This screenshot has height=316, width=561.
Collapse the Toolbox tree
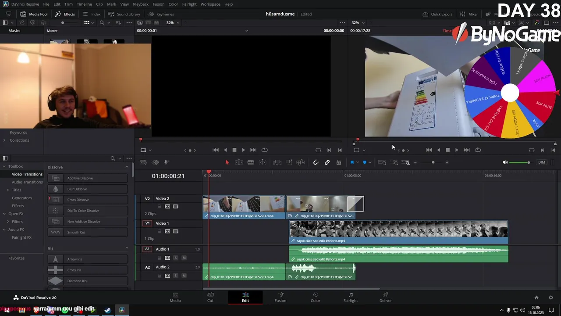click(4, 166)
